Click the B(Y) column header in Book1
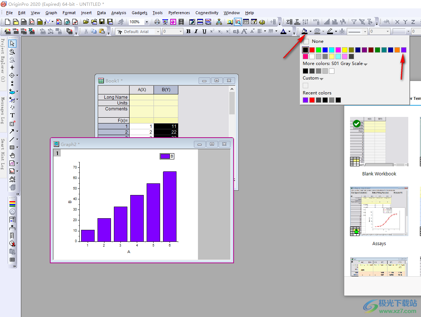The width and height of the screenshot is (421, 317). [x=166, y=90]
